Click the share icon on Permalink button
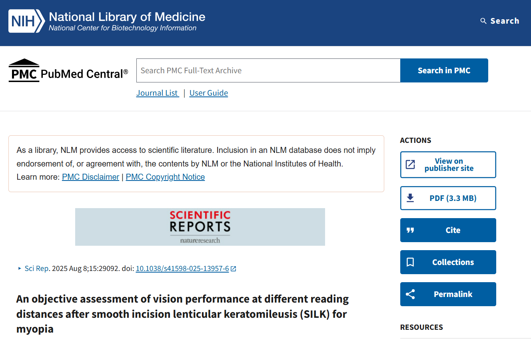This screenshot has height=339, width=531. click(410, 294)
